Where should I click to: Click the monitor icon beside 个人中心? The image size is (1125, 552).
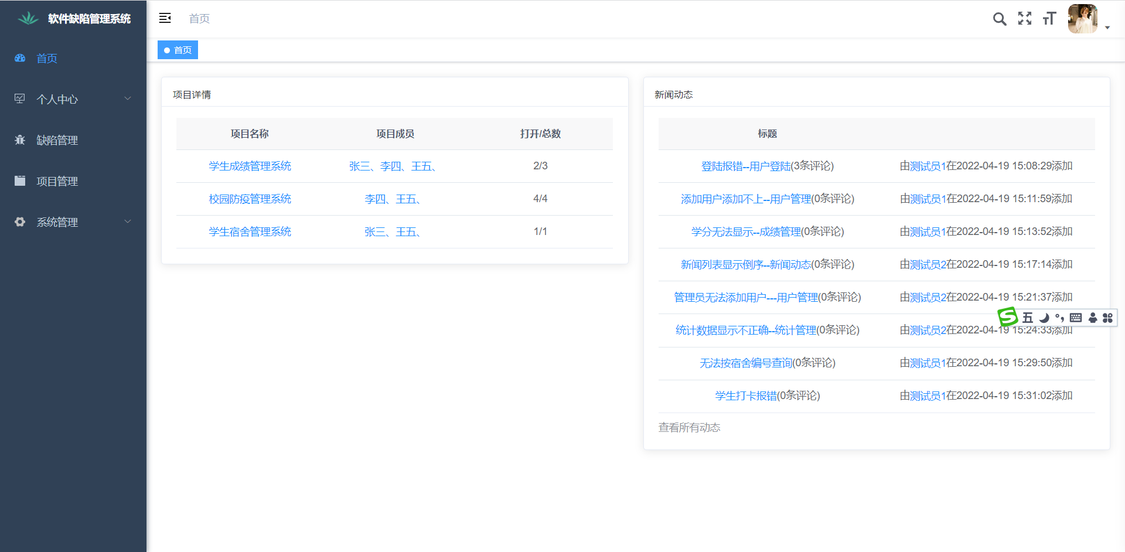(x=20, y=98)
